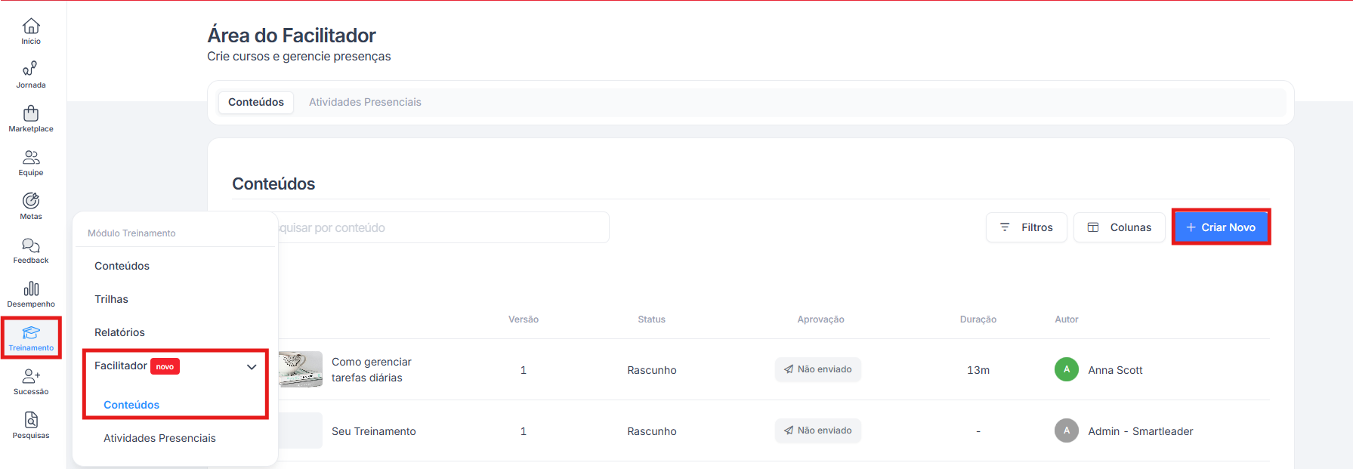Open the Colunas column selector
The width and height of the screenshot is (1353, 469).
coord(1119,227)
